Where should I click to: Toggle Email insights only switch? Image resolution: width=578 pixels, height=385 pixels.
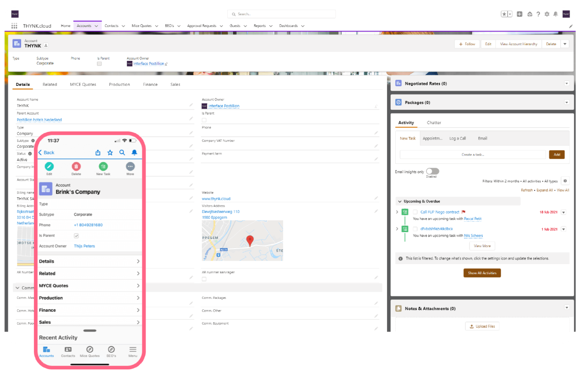click(433, 171)
